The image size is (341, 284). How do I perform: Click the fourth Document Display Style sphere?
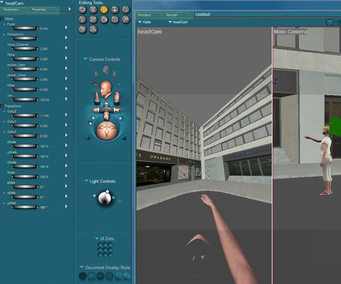click(109, 276)
